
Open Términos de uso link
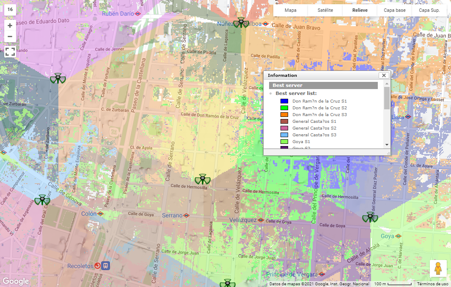point(432,284)
